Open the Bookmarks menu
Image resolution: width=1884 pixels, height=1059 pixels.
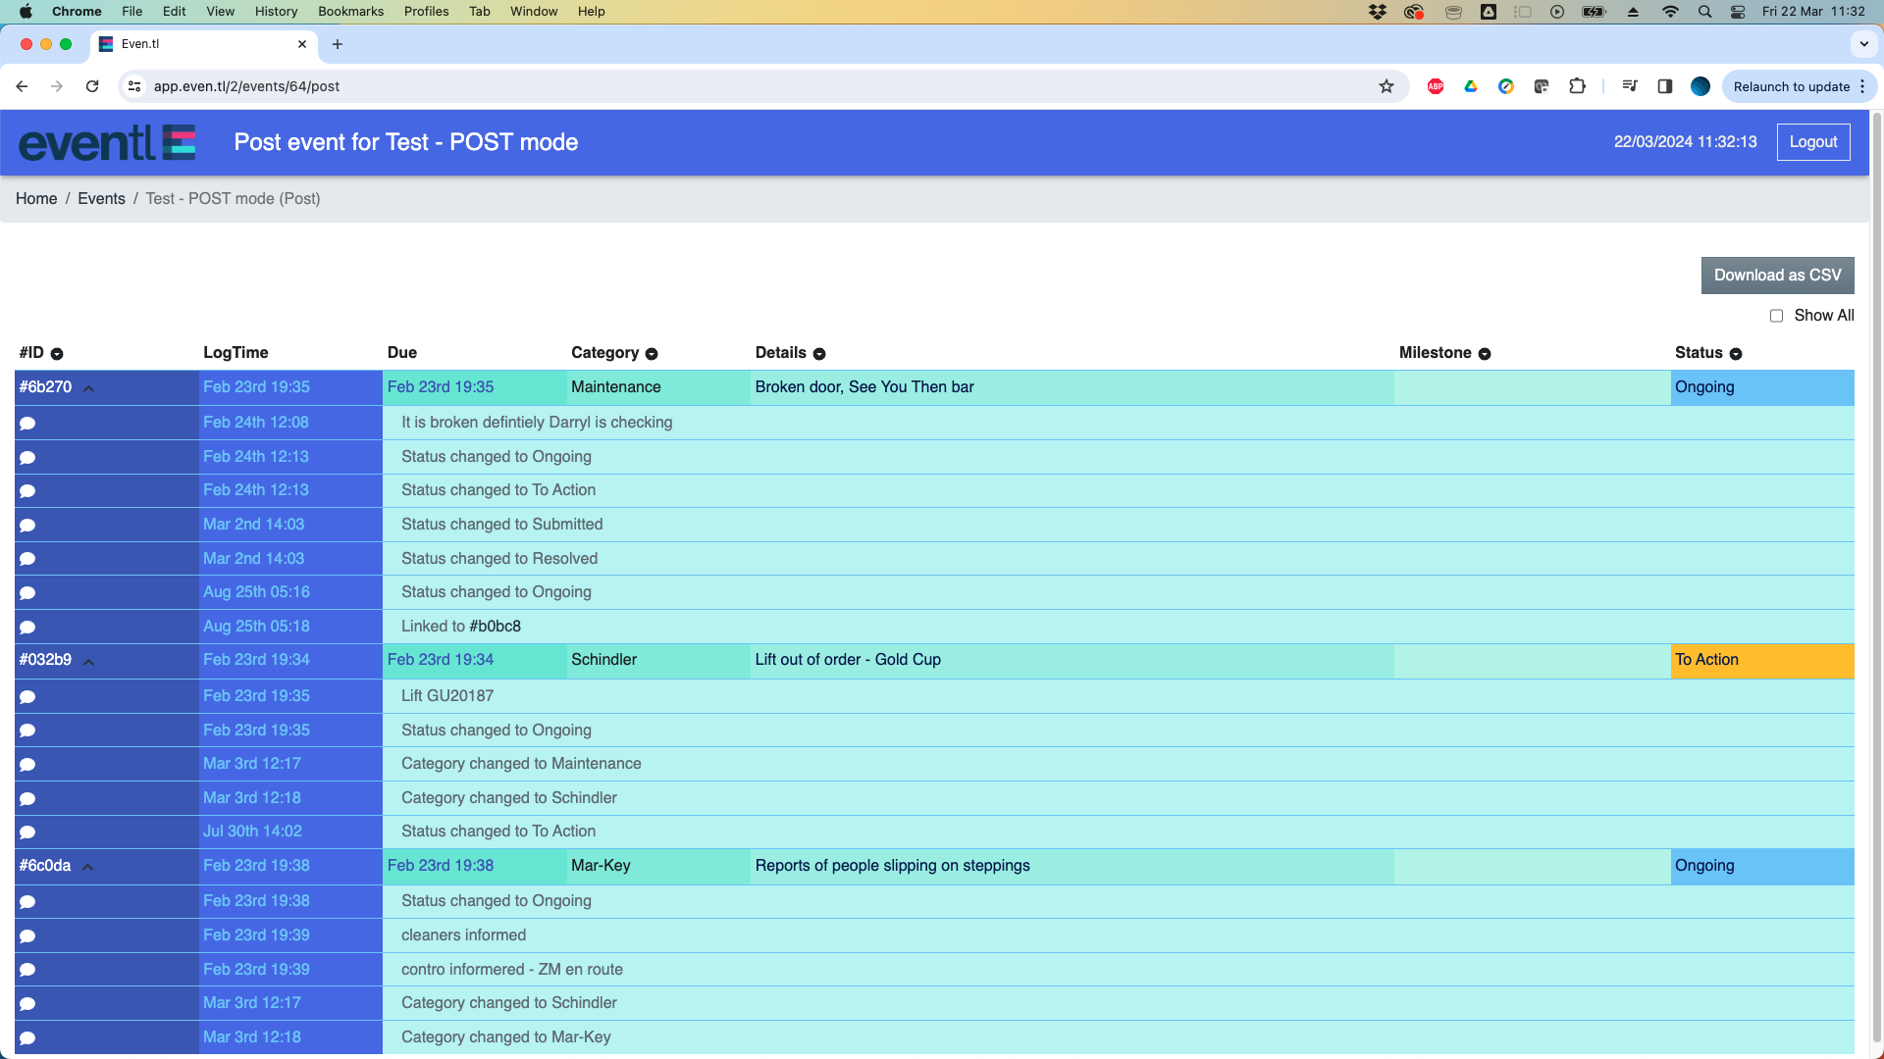[x=350, y=12]
